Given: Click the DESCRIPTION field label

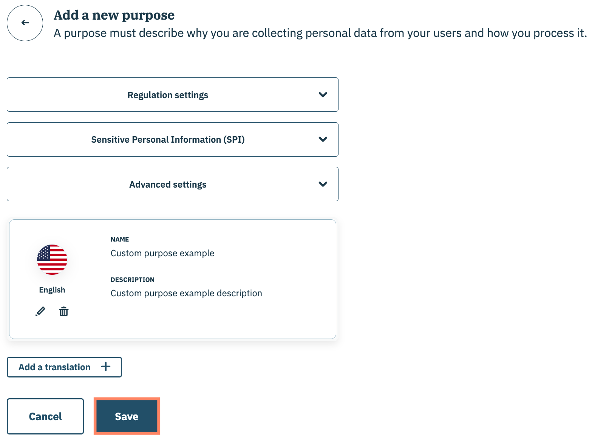Looking at the screenshot, I should (x=133, y=280).
